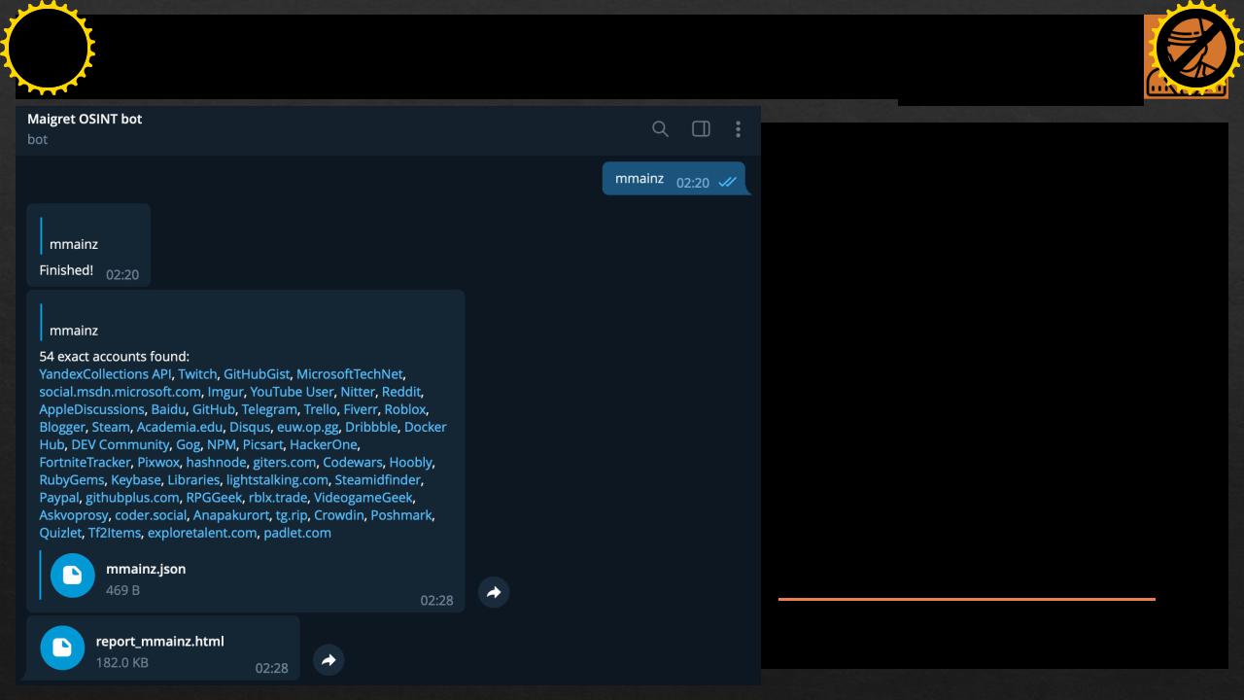The image size is (1244, 700).
Task: Open the three-dot chat menu
Action: [738, 128]
